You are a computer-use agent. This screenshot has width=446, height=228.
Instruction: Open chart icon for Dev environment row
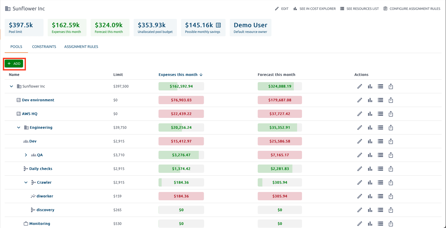pyautogui.click(x=370, y=100)
